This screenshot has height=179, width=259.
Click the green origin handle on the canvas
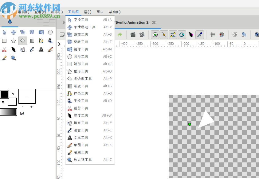coord(190,124)
